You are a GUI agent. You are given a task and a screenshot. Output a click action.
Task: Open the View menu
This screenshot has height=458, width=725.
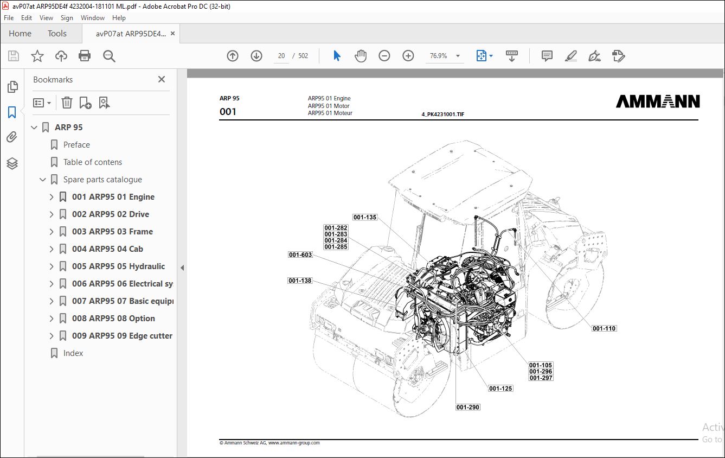tap(46, 18)
